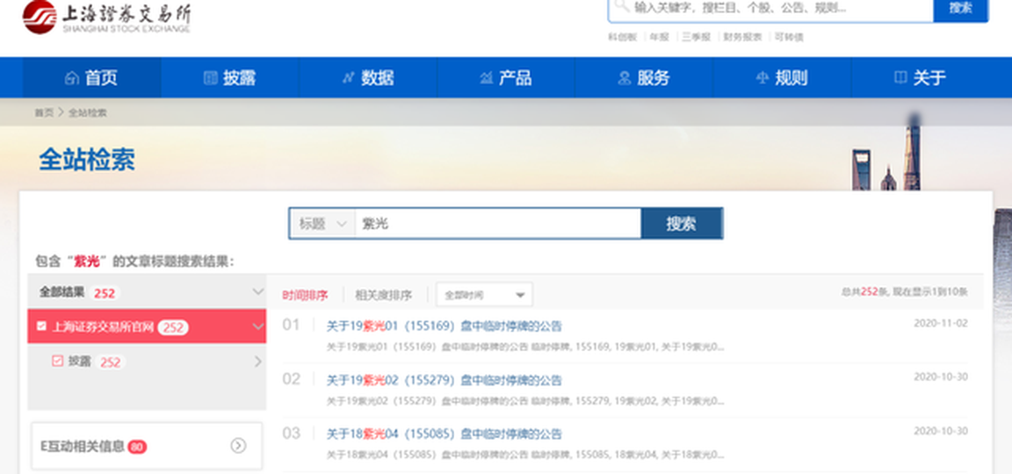Click the Shanghai Stock Exchange logo
The image size is (1012, 474).
[106, 17]
